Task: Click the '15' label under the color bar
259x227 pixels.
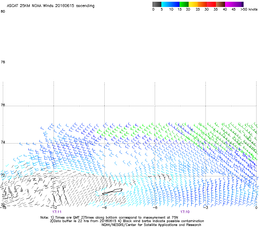Action: tap(180, 9)
